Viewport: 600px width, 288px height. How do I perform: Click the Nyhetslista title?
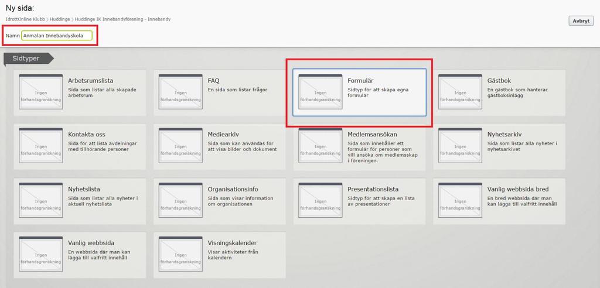pyautogui.click(x=84, y=189)
